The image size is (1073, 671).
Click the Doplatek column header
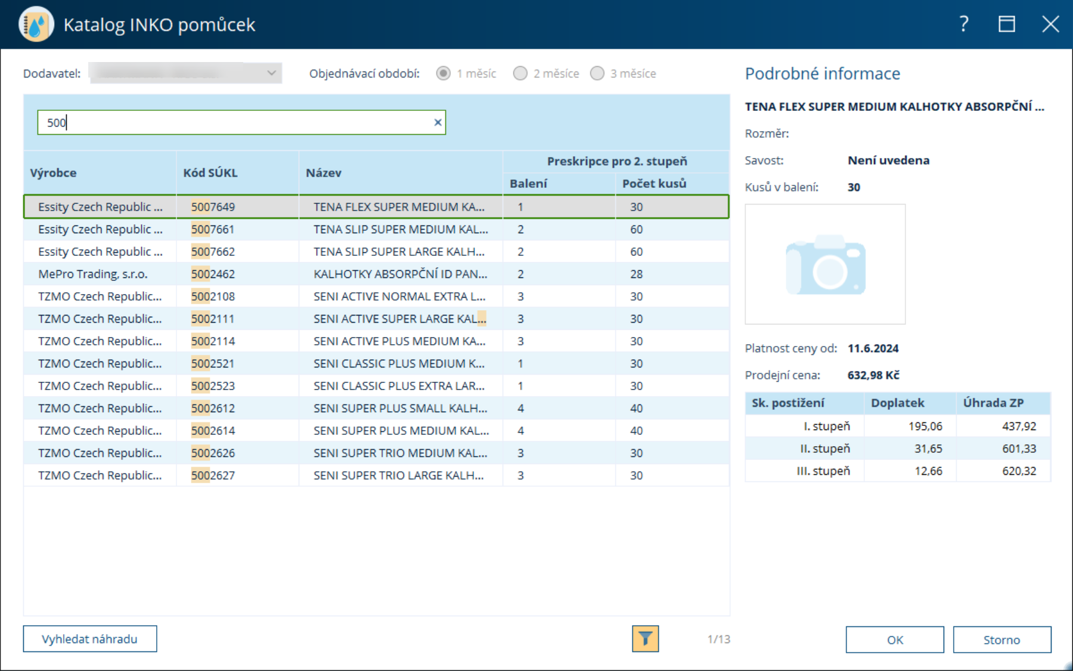pos(910,403)
